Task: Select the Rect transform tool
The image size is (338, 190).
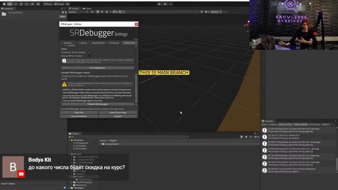Action: coord(27,4)
